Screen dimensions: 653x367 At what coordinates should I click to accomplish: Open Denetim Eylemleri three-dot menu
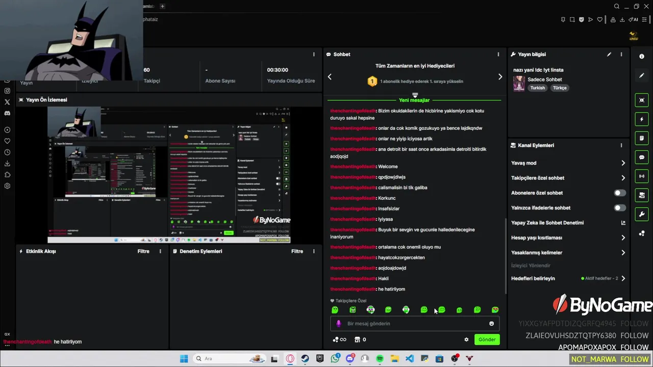[x=314, y=251]
